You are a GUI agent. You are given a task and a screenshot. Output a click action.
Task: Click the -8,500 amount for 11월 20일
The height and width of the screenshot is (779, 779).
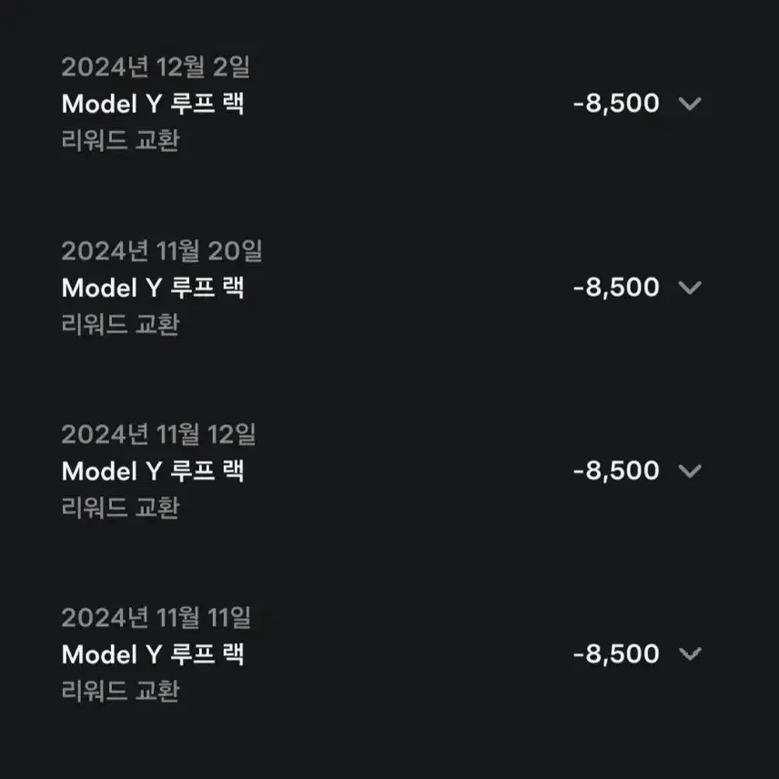(x=616, y=288)
